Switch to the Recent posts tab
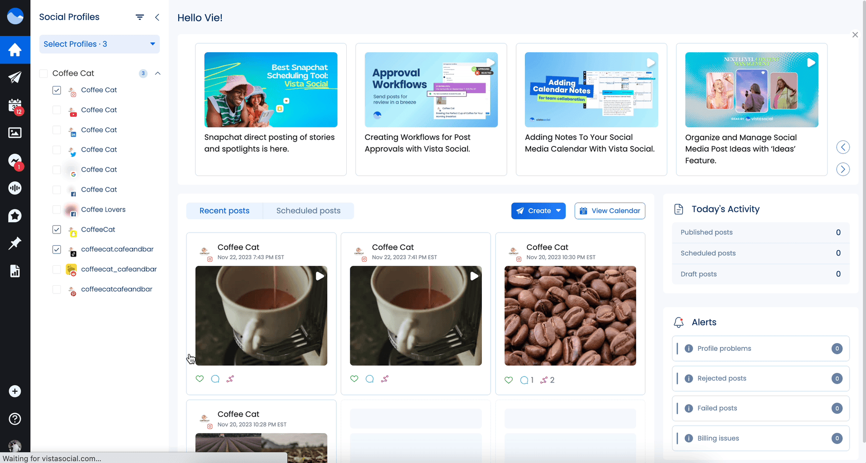 [224, 211]
